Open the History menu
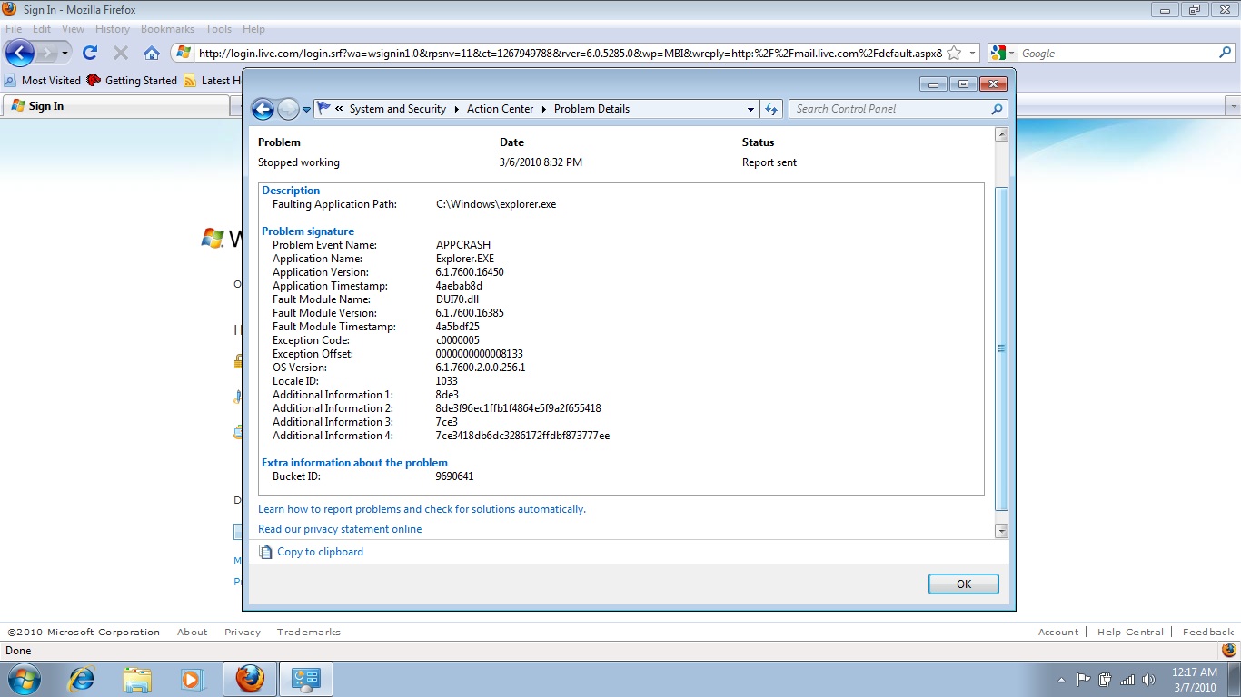 tap(113, 29)
